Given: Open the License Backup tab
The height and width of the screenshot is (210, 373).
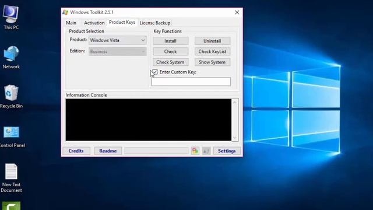Looking at the screenshot, I should 155,23.
